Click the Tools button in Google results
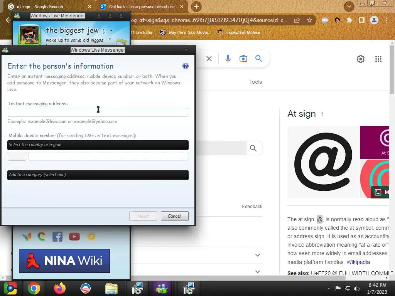 tap(256, 82)
